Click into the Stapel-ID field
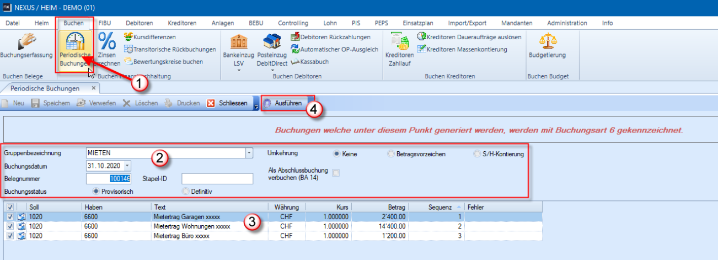Screen dimensions: 718x260 click(217, 178)
